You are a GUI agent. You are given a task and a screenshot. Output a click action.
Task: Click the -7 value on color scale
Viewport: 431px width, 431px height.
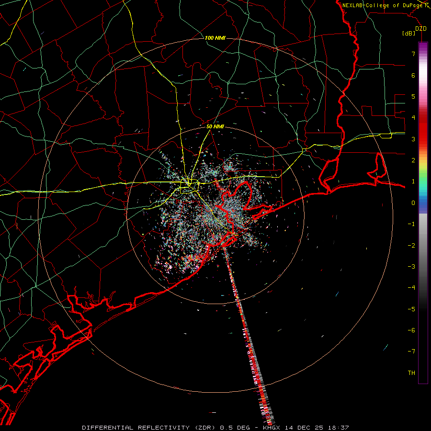point(411,352)
